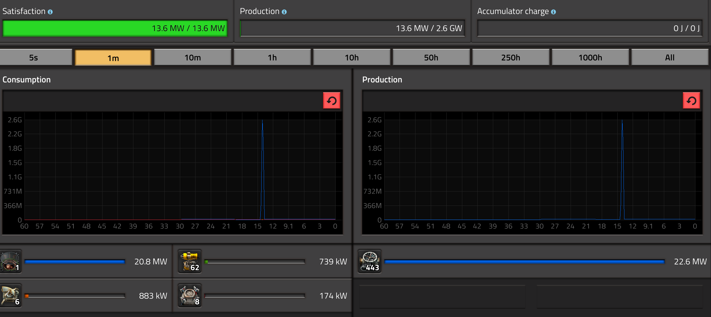Choose the 50h time range

[431, 57]
